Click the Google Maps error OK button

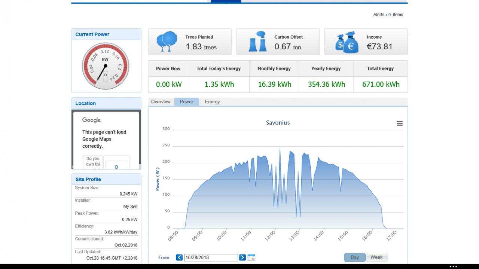116,166
